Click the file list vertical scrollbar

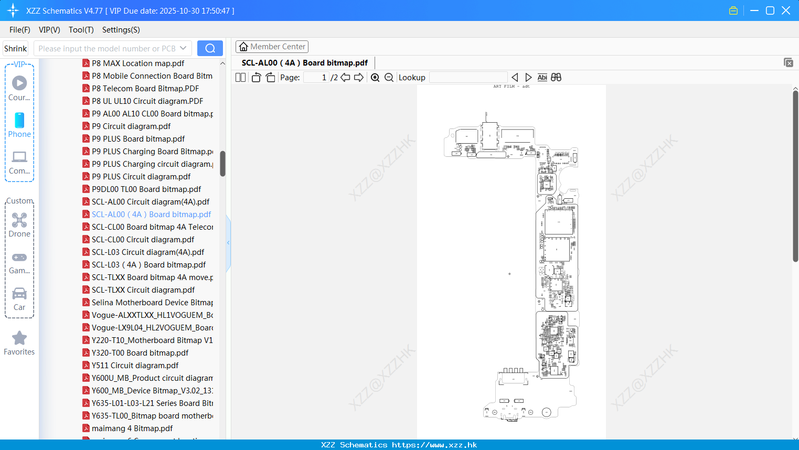click(x=222, y=164)
